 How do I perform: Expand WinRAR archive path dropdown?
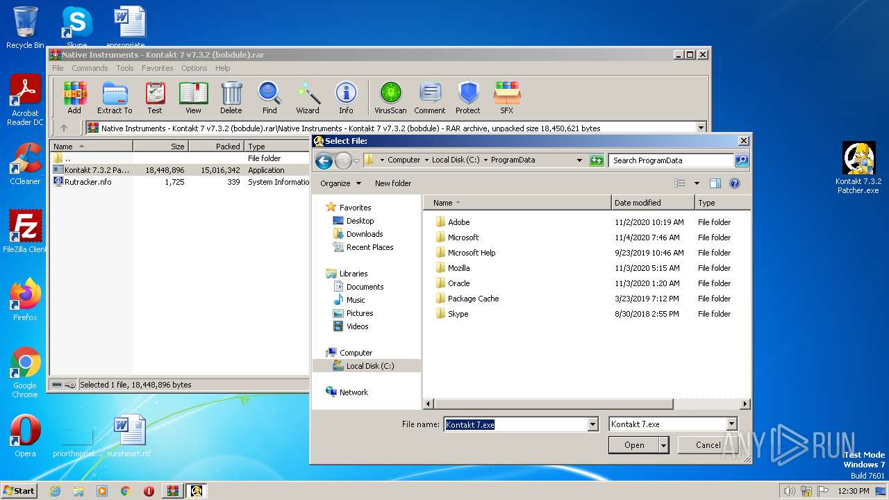click(x=701, y=128)
